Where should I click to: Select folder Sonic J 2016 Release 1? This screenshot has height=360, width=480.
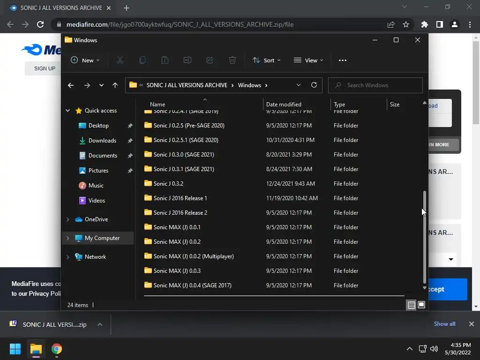pyautogui.click(x=180, y=198)
